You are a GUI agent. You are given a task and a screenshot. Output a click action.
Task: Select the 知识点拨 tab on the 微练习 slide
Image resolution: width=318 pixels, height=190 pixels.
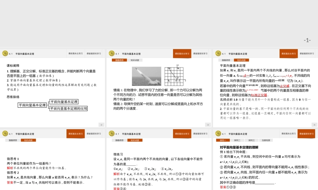pyautogui.click(x=135, y=140)
